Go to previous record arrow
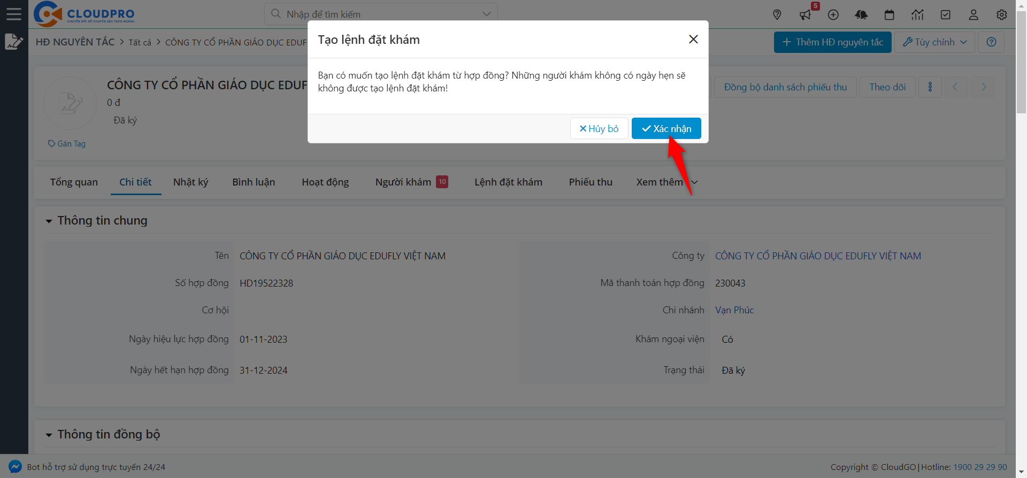This screenshot has width=1027, height=478. (x=955, y=87)
